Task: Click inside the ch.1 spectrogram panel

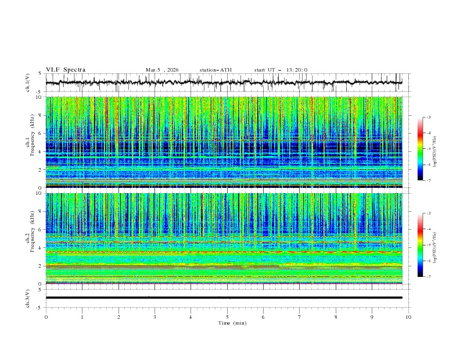Action: 224,142
